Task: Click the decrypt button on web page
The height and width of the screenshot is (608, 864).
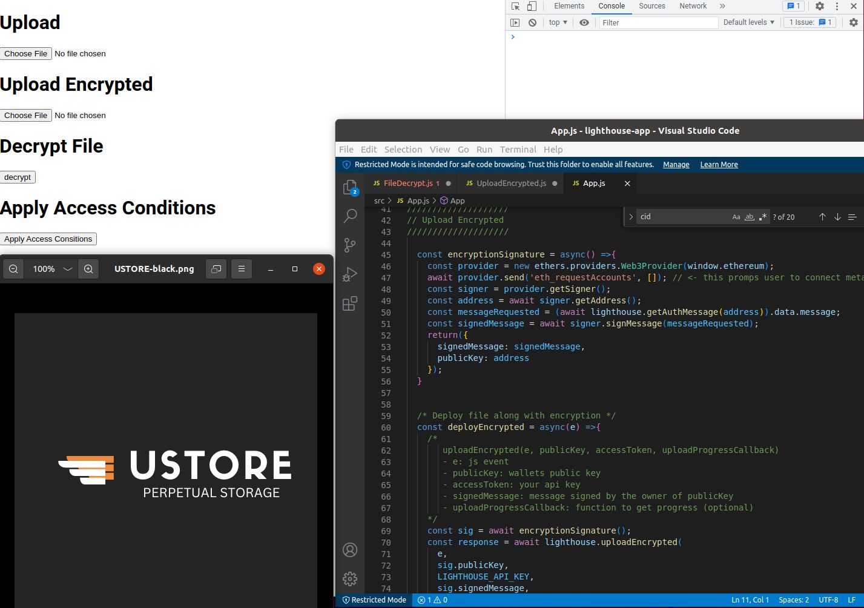Action: click(18, 177)
